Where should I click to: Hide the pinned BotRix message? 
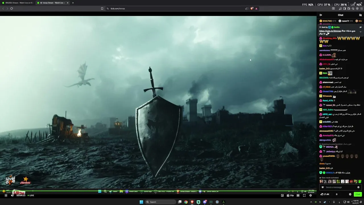point(361,27)
